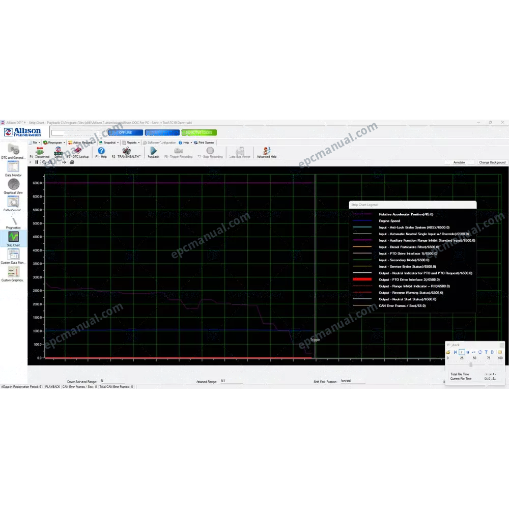Viewport: 509px width, 509px height.
Task: Toggle loop playback icon in Playback panel
Action: point(480,352)
